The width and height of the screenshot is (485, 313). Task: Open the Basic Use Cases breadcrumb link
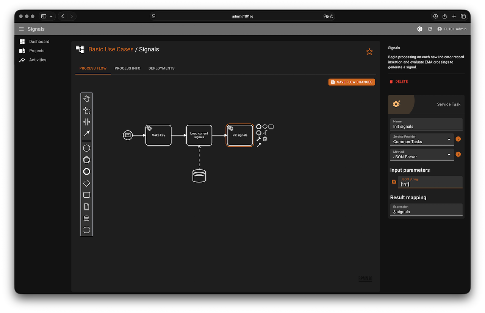point(111,50)
